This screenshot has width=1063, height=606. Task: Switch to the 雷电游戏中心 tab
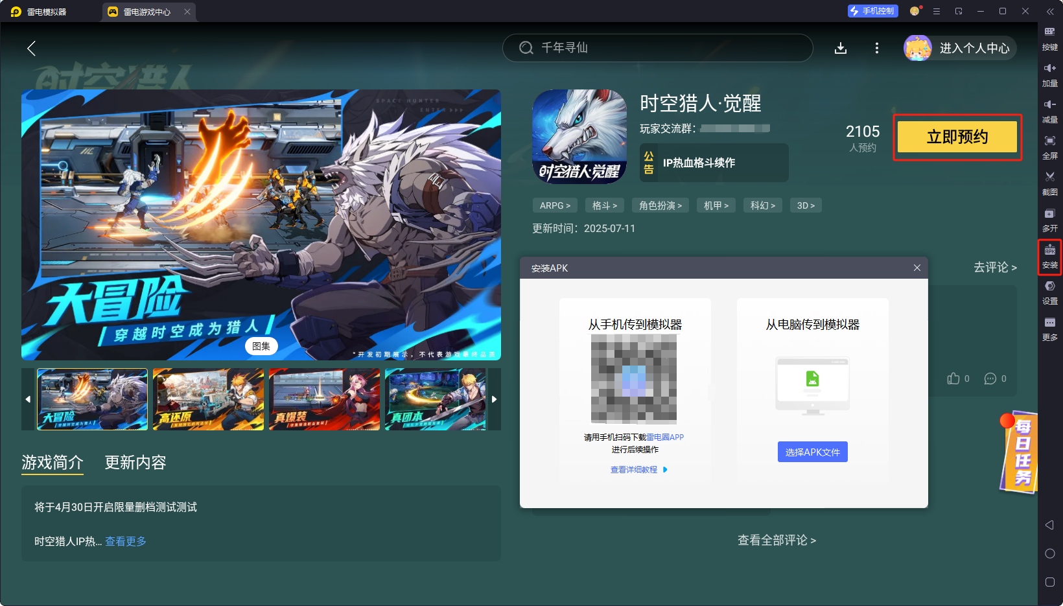pos(147,12)
